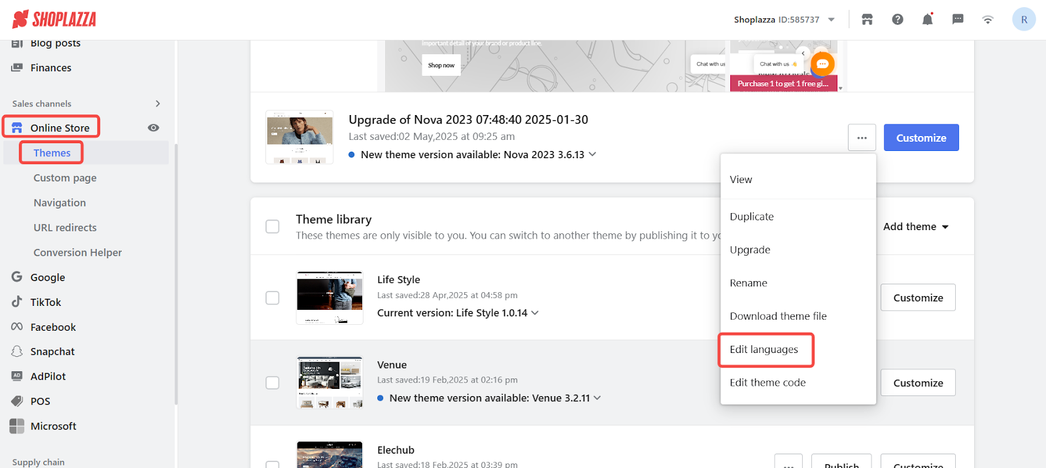Screen dimensions: 1046x468
Task: Click Purchase 1 to get 1 free banner
Action: 783,84
